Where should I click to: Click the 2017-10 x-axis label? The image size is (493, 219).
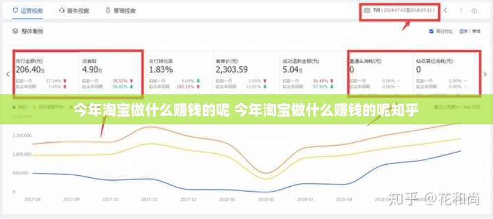[x=110, y=199]
